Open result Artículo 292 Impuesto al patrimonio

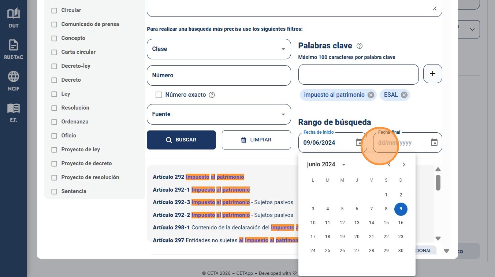tap(198, 177)
